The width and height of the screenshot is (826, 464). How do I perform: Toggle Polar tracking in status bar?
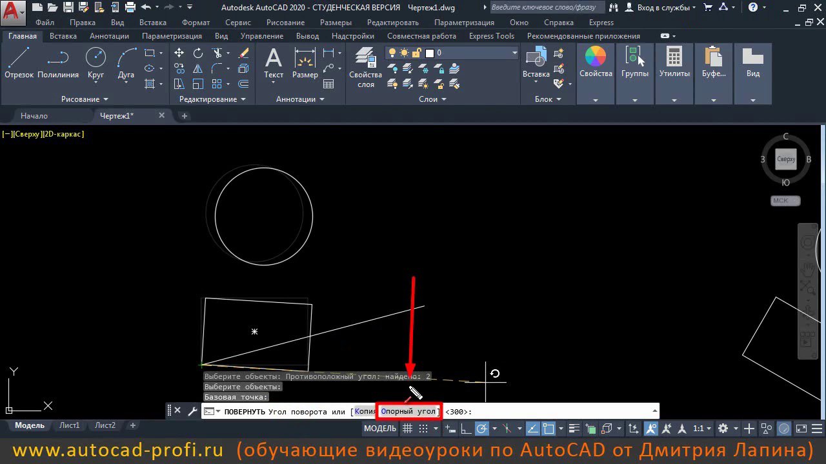click(x=481, y=429)
